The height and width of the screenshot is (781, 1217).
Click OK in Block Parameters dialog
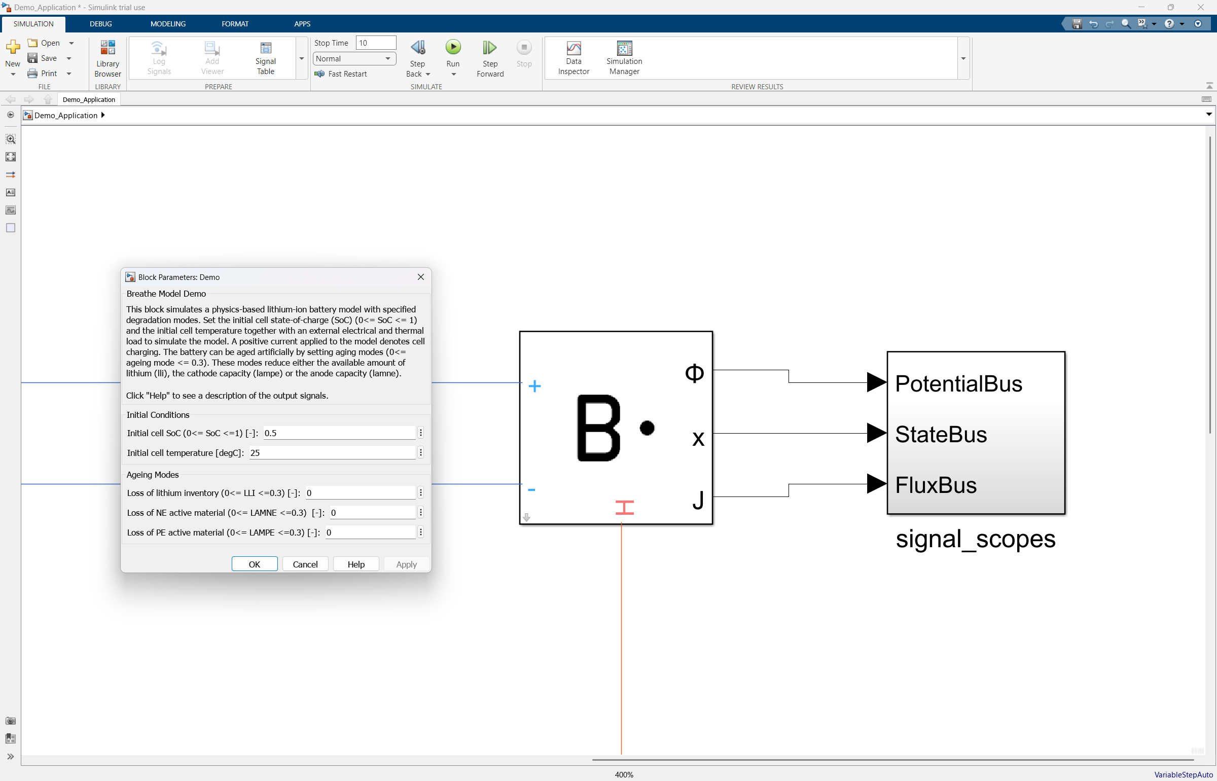[x=255, y=564]
